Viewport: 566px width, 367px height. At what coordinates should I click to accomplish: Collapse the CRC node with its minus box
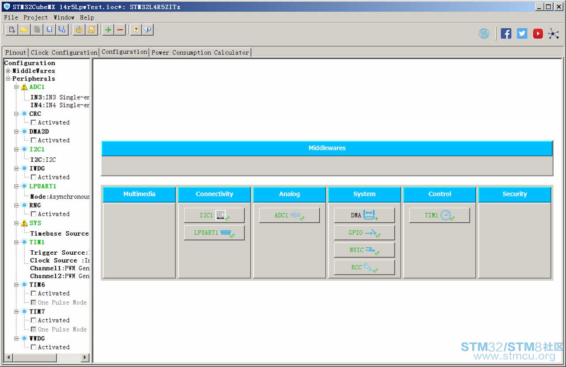pyautogui.click(x=17, y=114)
